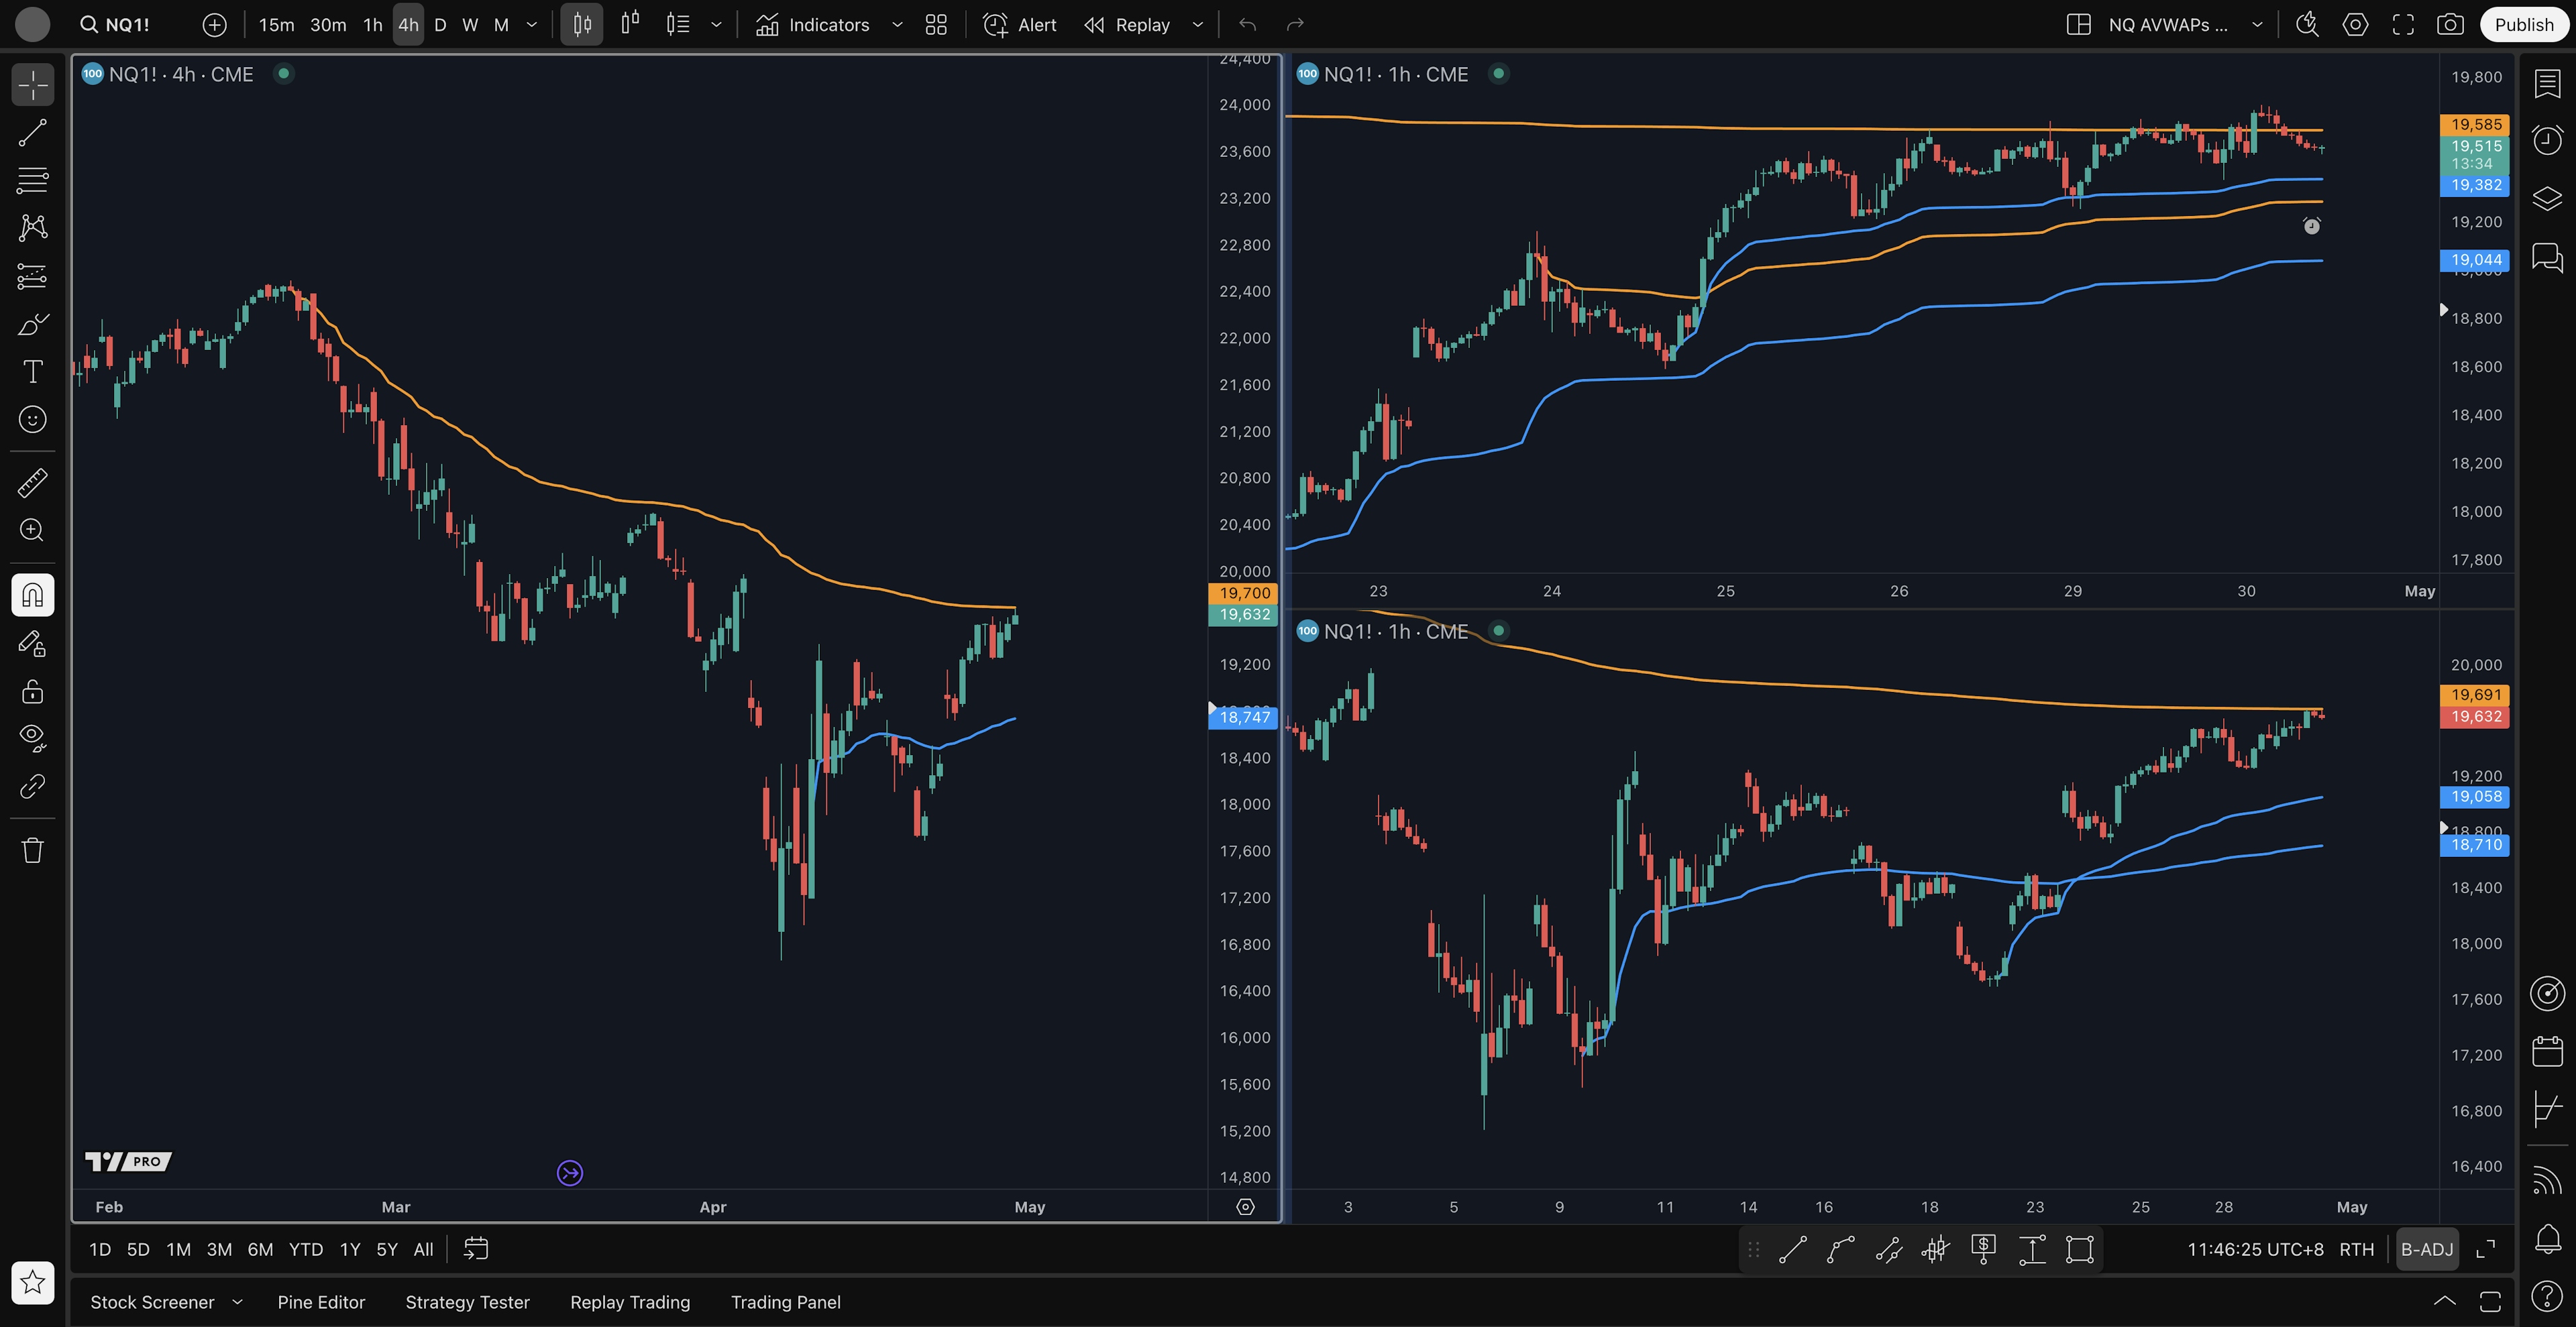Choose the text annotation tool
This screenshot has width=2576, height=1327.
tap(32, 371)
